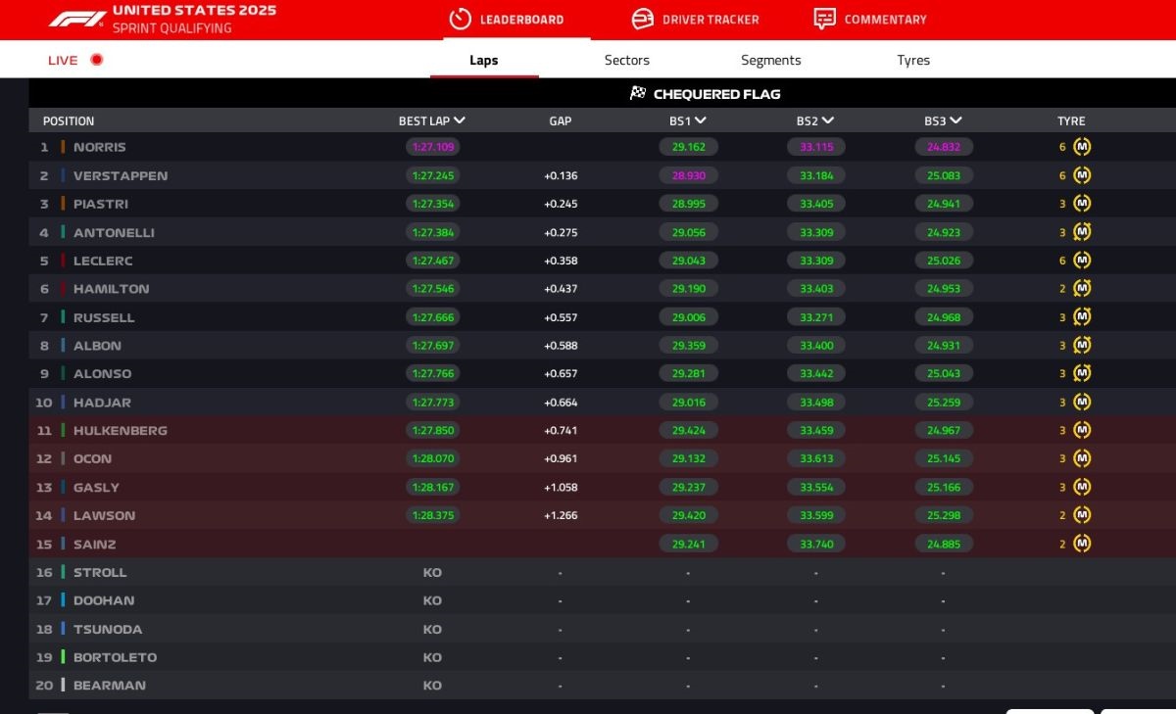Click Sainz's medium tyre icon

click(1082, 544)
